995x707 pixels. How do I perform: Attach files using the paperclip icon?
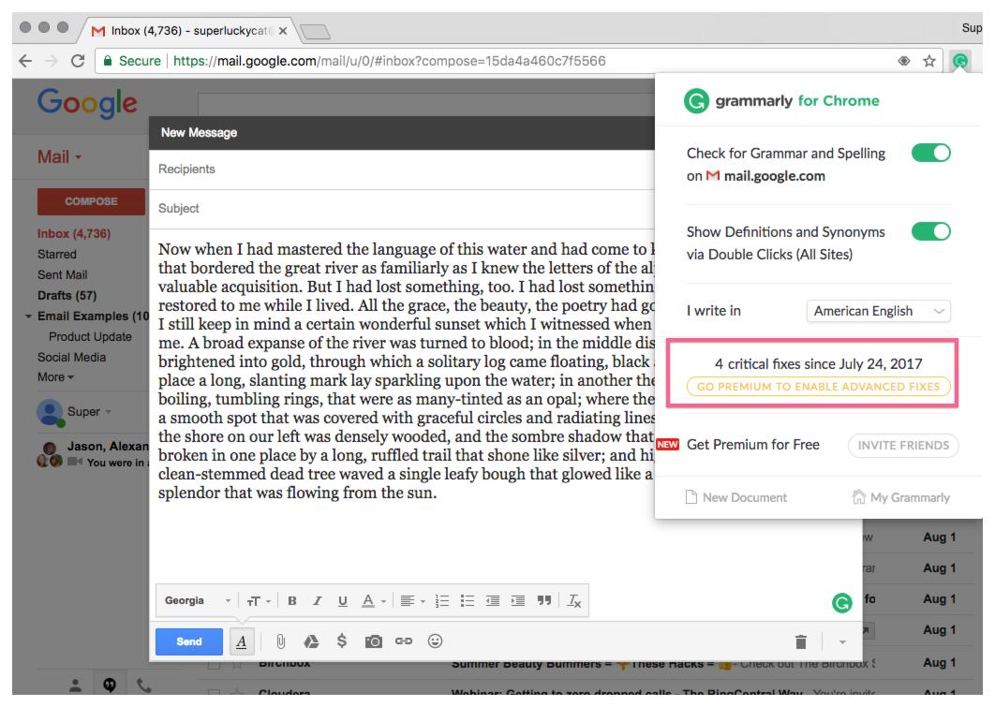point(280,641)
